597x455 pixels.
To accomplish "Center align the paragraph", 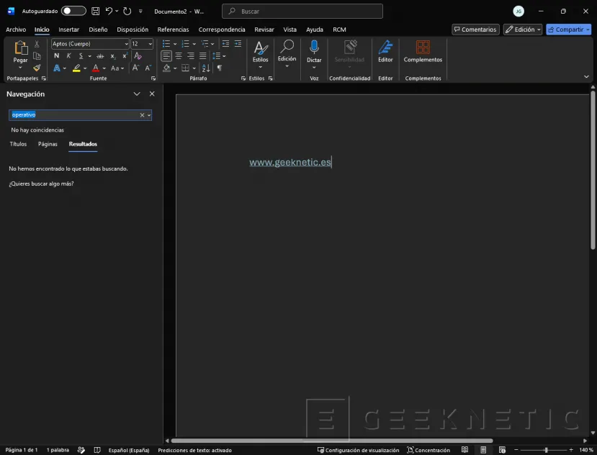I will (x=179, y=56).
